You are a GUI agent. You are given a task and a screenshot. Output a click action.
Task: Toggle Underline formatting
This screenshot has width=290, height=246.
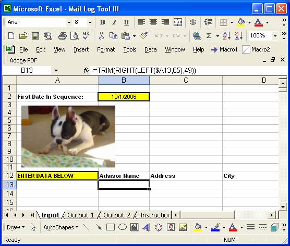click(x=126, y=22)
